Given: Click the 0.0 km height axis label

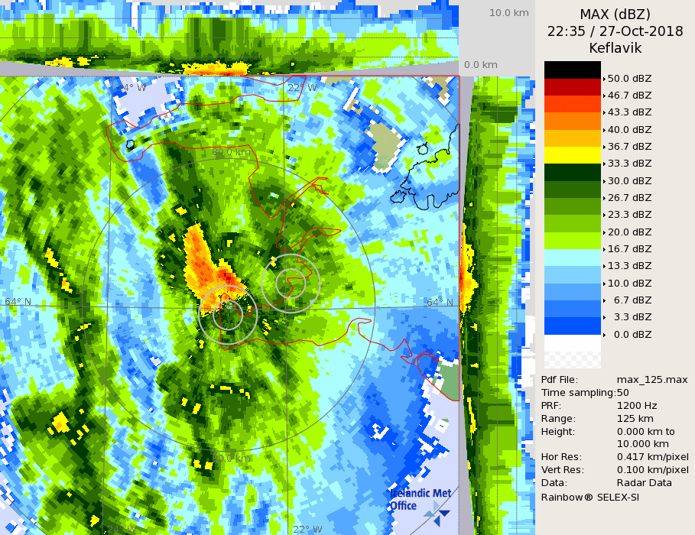Looking at the screenshot, I should pyautogui.click(x=481, y=65).
